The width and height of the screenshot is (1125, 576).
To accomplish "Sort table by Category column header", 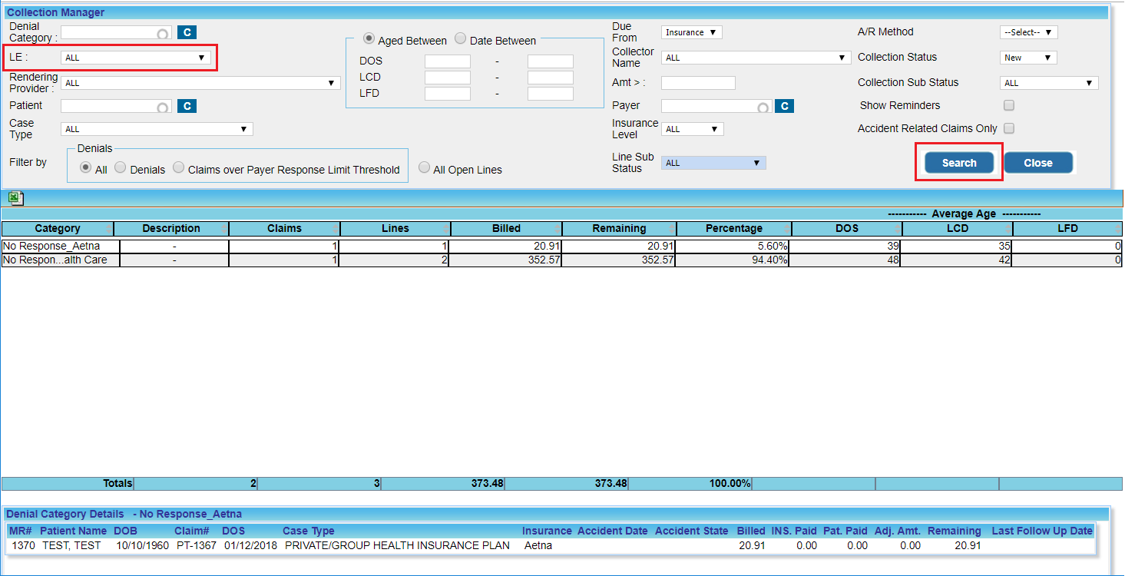I will click(58, 228).
